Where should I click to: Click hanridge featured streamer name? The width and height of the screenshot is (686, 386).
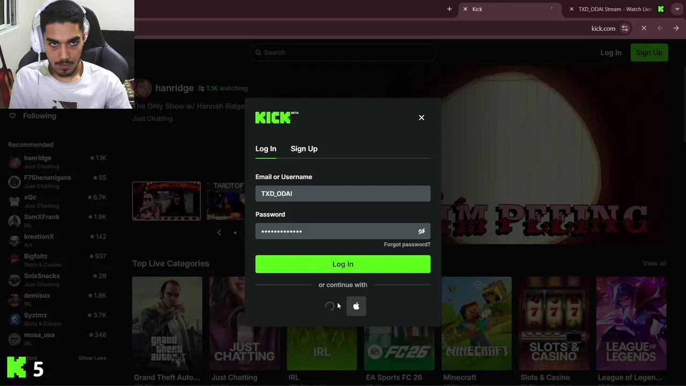click(x=174, y=88)
